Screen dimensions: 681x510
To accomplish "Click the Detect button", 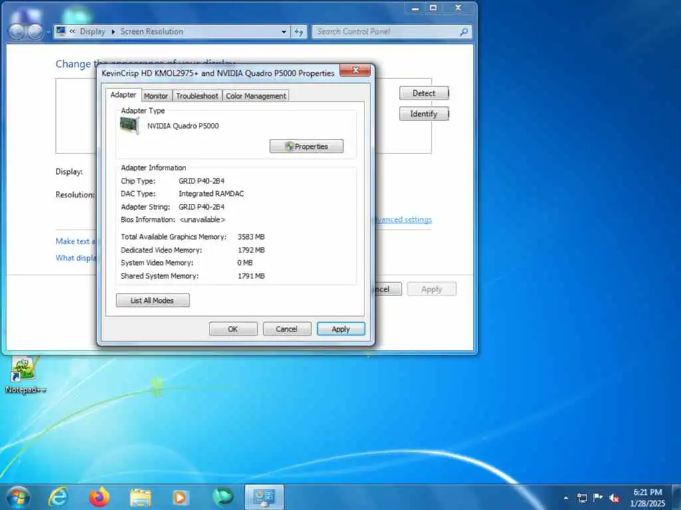I will tap(424, 93).
